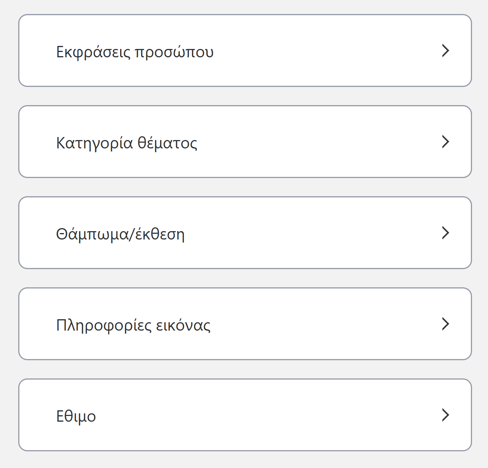Select the Κατηγορία θέματος text label

point(127,143)
